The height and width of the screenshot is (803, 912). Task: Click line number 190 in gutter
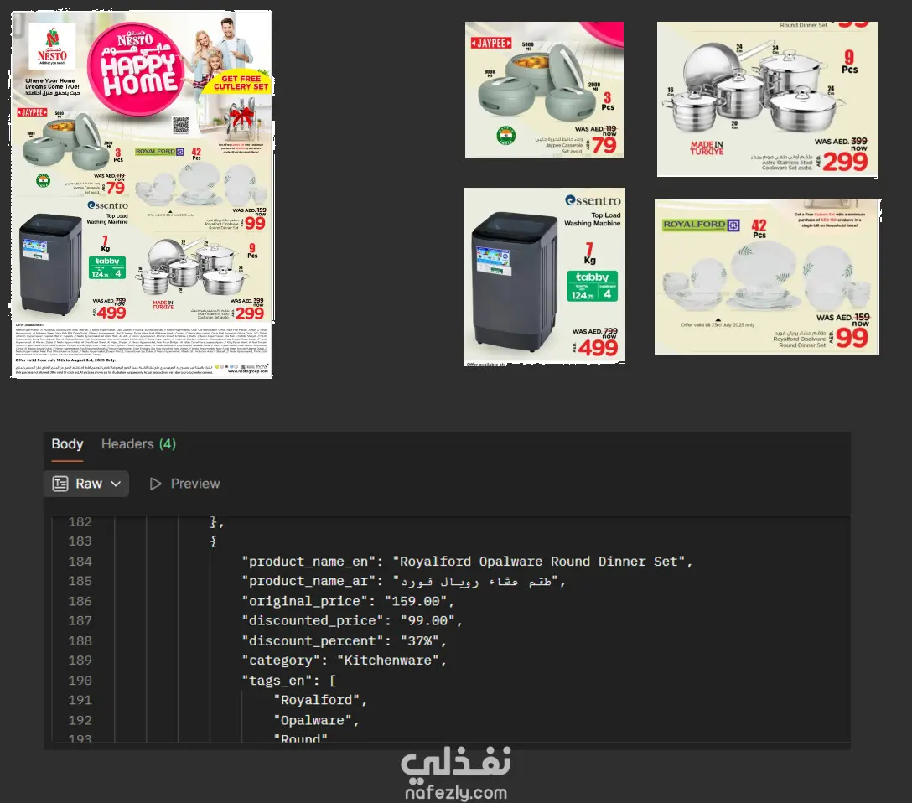[80, 681]
